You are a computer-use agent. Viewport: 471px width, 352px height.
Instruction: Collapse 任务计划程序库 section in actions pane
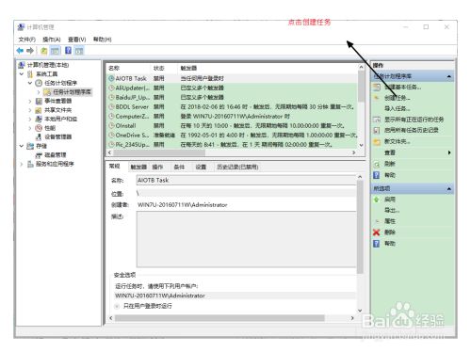click(449, 76)
